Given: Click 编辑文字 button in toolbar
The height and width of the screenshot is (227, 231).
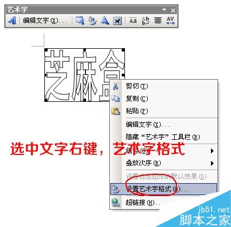Looking at the screenshot, I should coord(45,21).
